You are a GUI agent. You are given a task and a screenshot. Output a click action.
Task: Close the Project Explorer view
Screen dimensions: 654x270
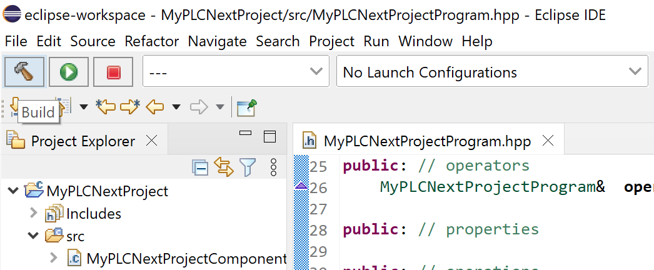coord(151,141)
